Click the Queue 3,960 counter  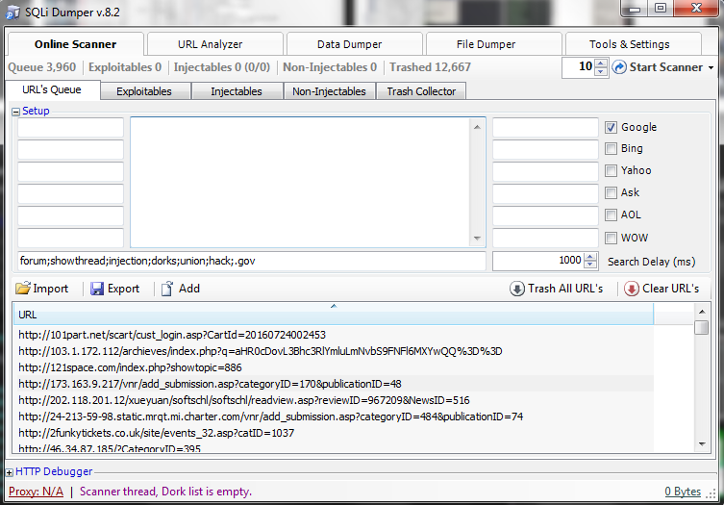(42, 67)
